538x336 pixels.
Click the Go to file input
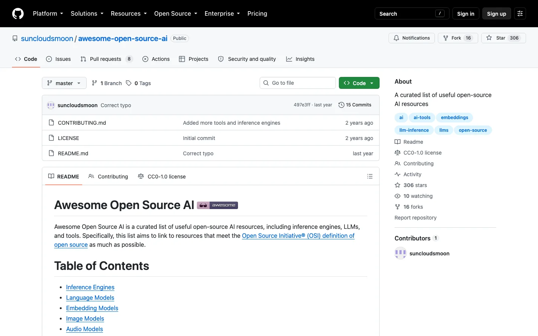point(298,83)
